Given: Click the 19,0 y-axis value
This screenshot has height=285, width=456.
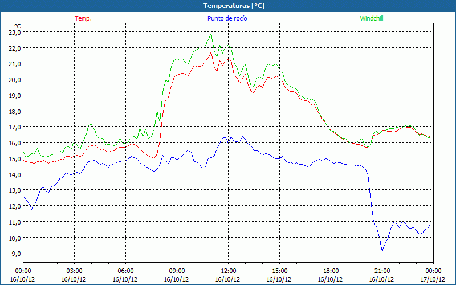Looking at the screenshot, I should point(15,95).
